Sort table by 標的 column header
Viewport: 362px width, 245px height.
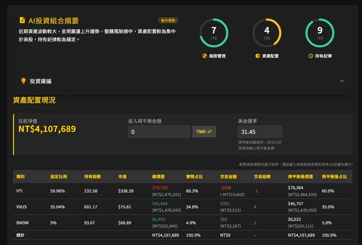(x=21, y=177)
